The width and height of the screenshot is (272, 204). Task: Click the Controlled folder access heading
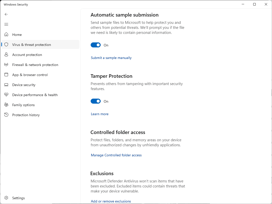tap(118, 132)
